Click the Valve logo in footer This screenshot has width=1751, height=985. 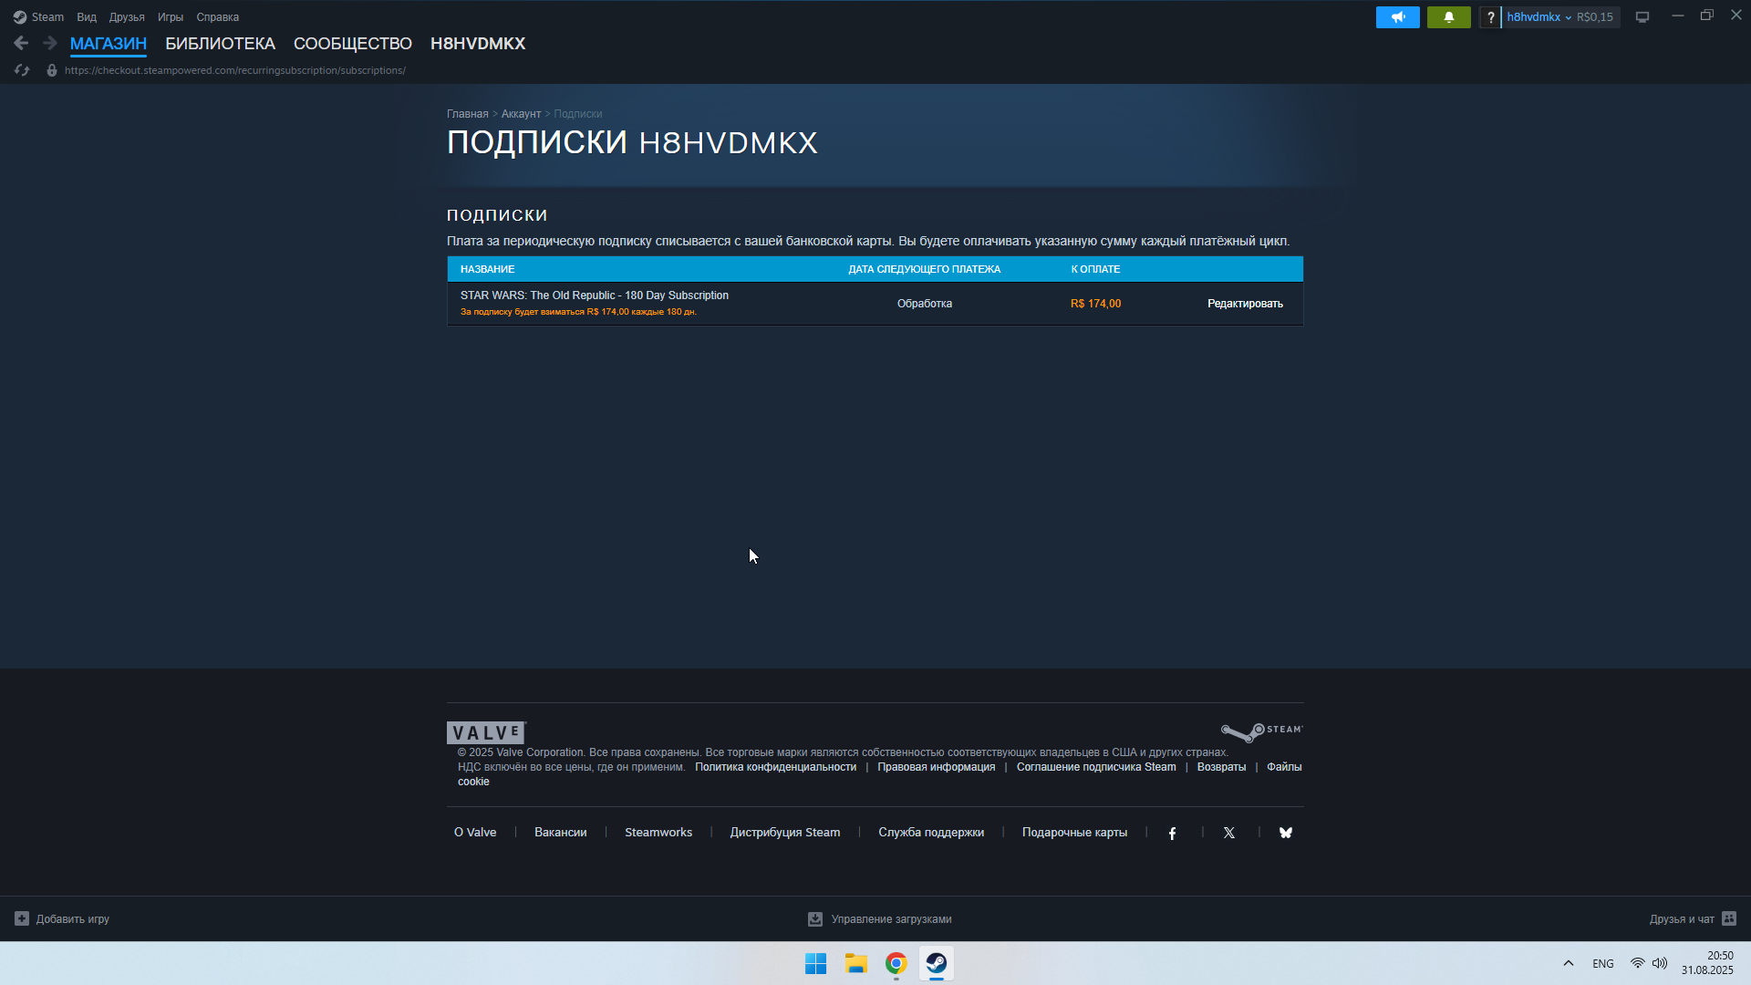486,732
